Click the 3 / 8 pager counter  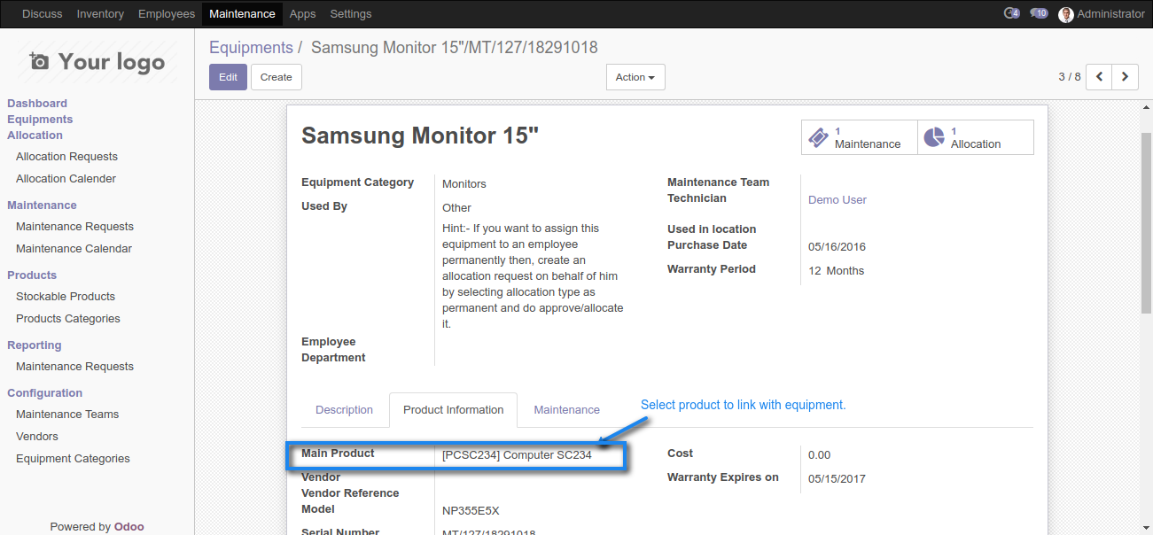(1070, 77)
